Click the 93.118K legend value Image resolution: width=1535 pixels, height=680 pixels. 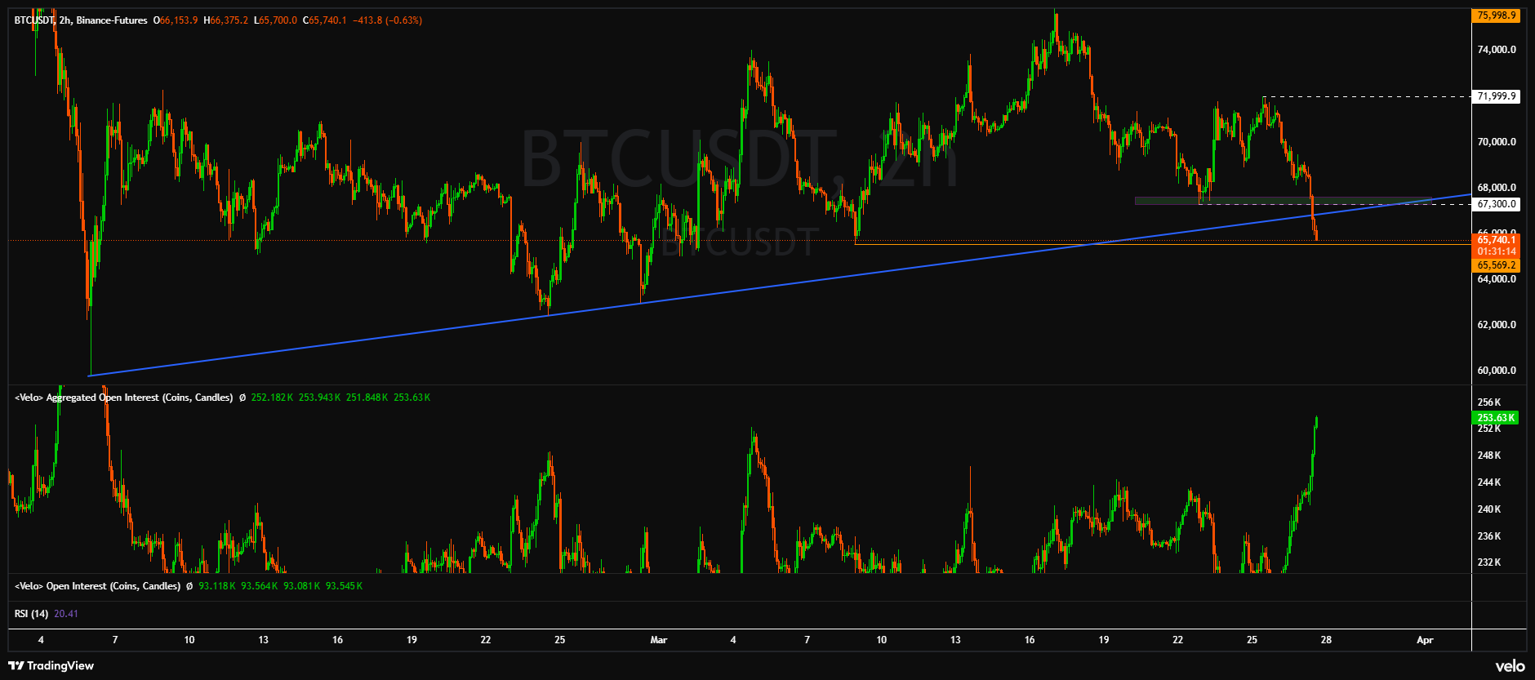217,586
